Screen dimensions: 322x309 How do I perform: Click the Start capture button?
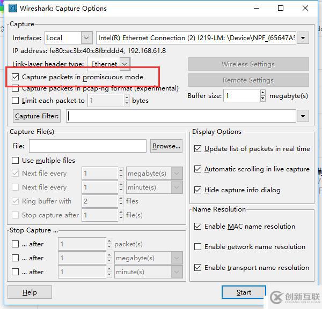click(x=244, y=292)
